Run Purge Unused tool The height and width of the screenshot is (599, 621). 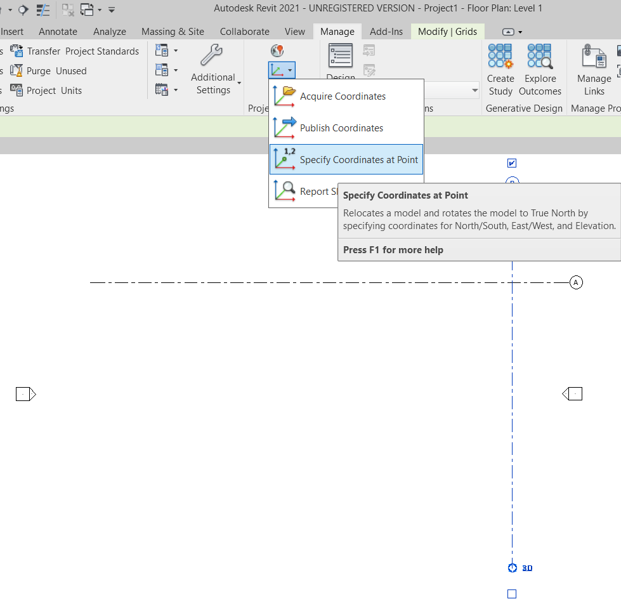pyautogui.click(x=48, y=71)
